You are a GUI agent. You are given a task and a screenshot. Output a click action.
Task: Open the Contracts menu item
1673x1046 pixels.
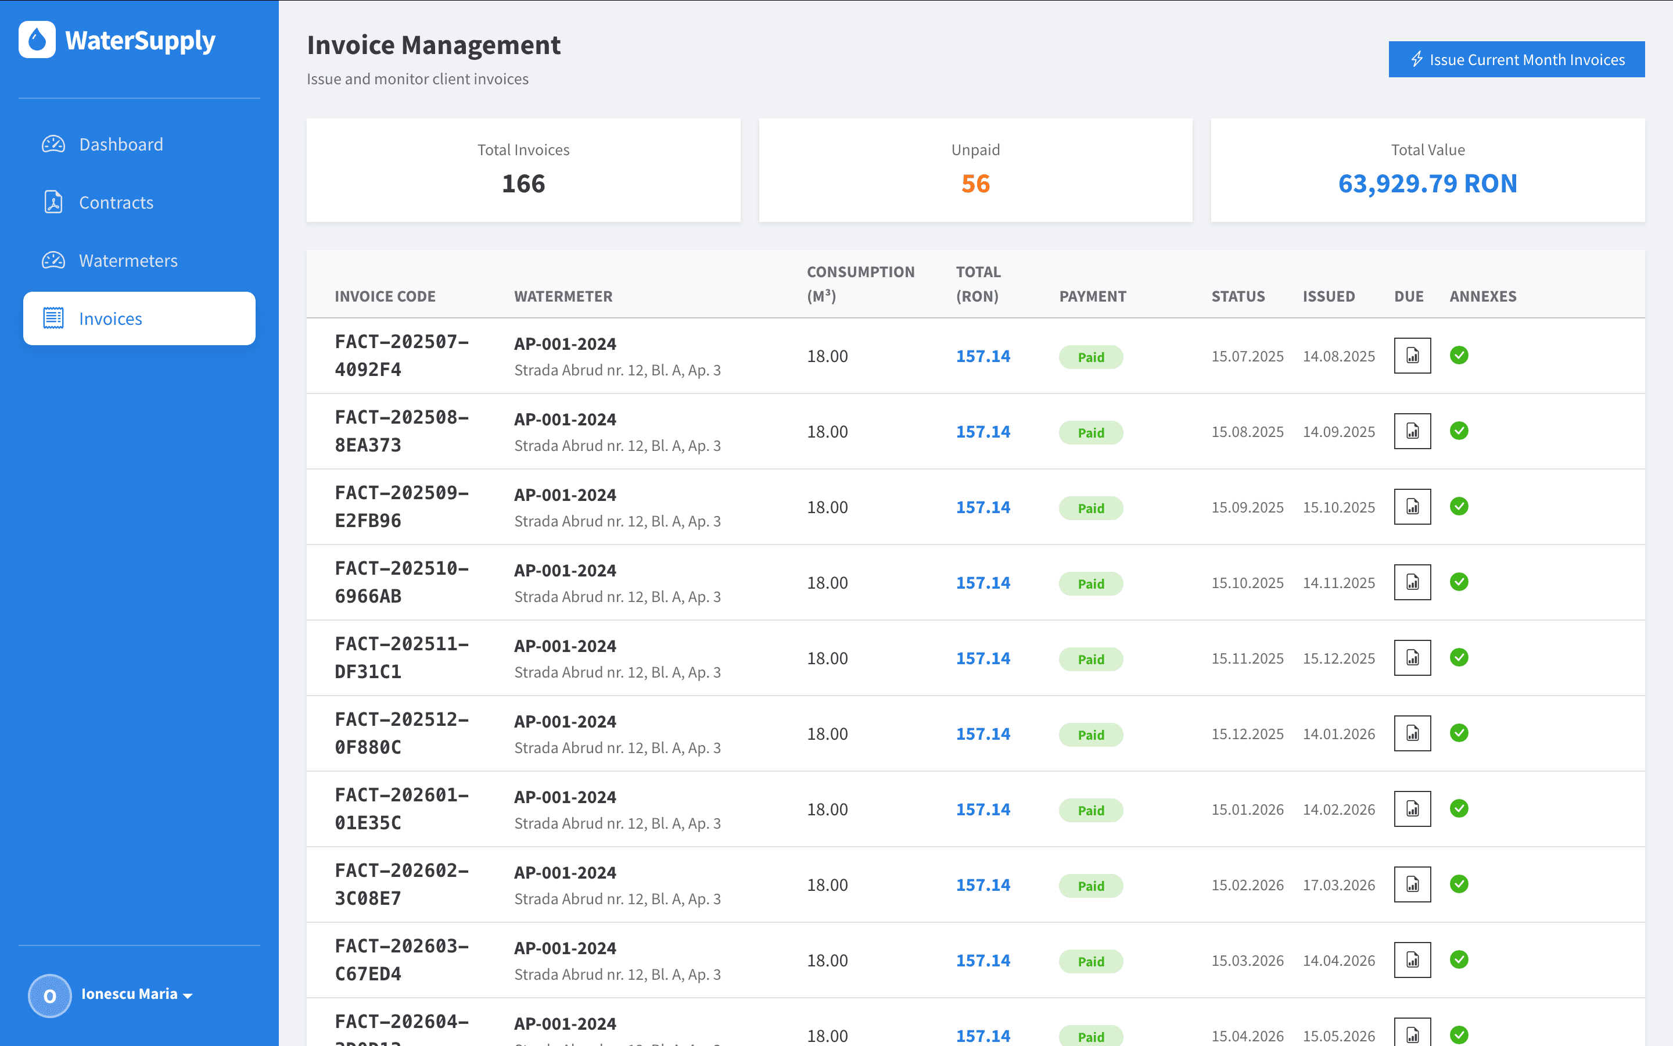click(x=139, y=202)
